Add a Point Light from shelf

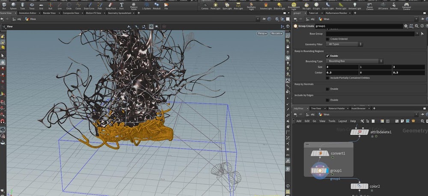coord(215,5)
